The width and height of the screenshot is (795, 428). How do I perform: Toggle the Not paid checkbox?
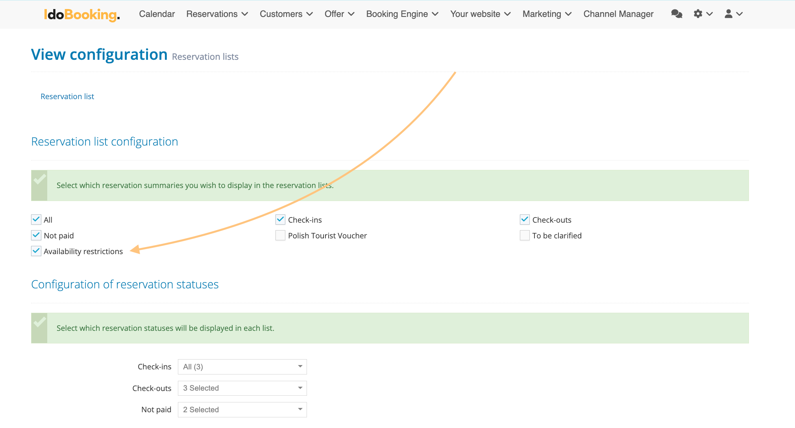[36, 235]
